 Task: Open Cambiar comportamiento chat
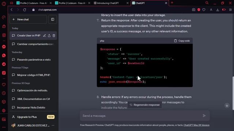33,44
